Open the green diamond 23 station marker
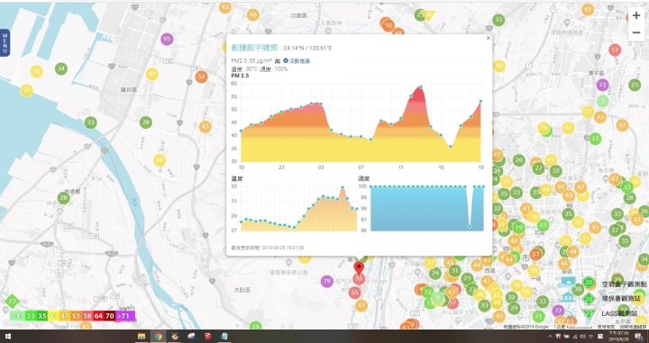Screen dimensions: 649x343 pos(12,301)
